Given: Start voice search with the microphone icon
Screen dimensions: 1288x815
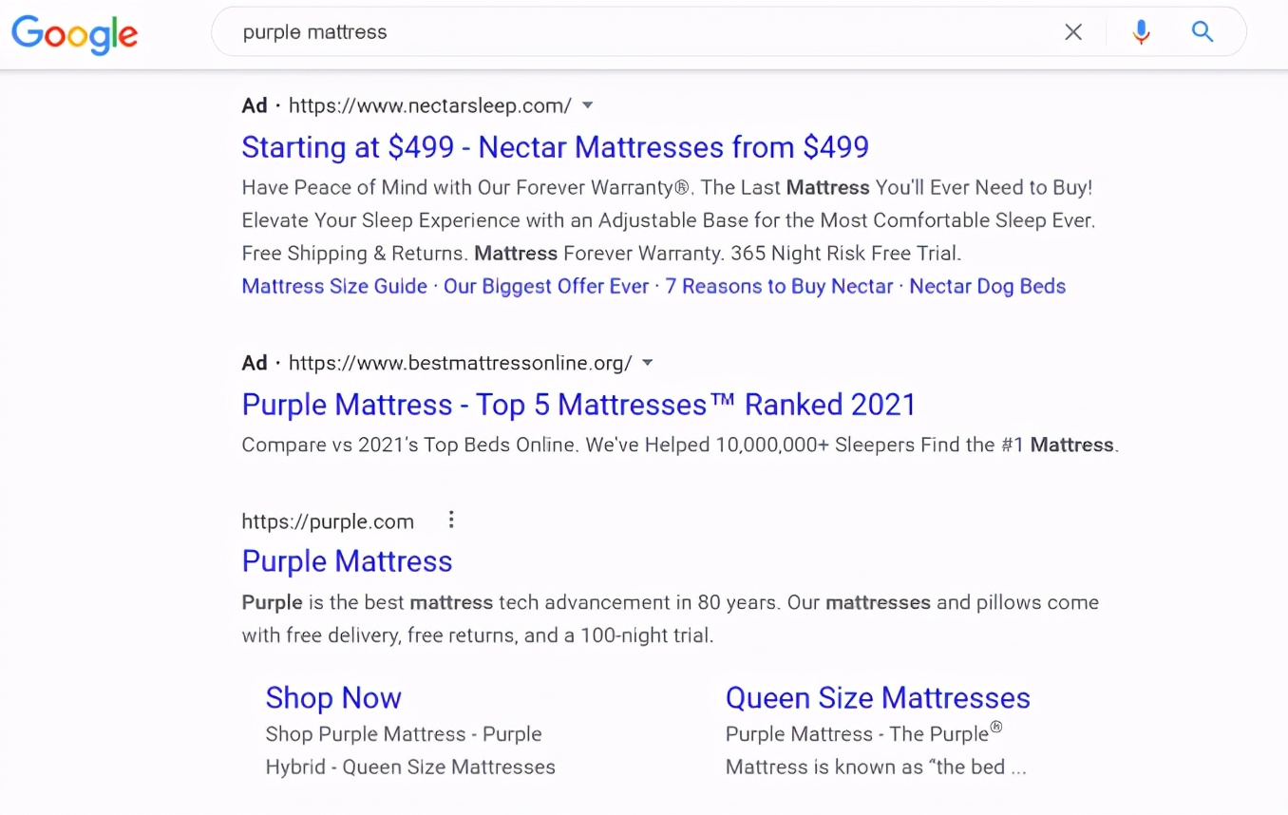Looking at the screenshot, I should point(1142,32).
